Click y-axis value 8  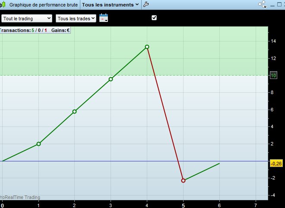point(272,92)
